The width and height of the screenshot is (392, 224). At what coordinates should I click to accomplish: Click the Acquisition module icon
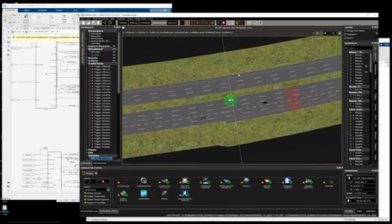click(123, 181)
